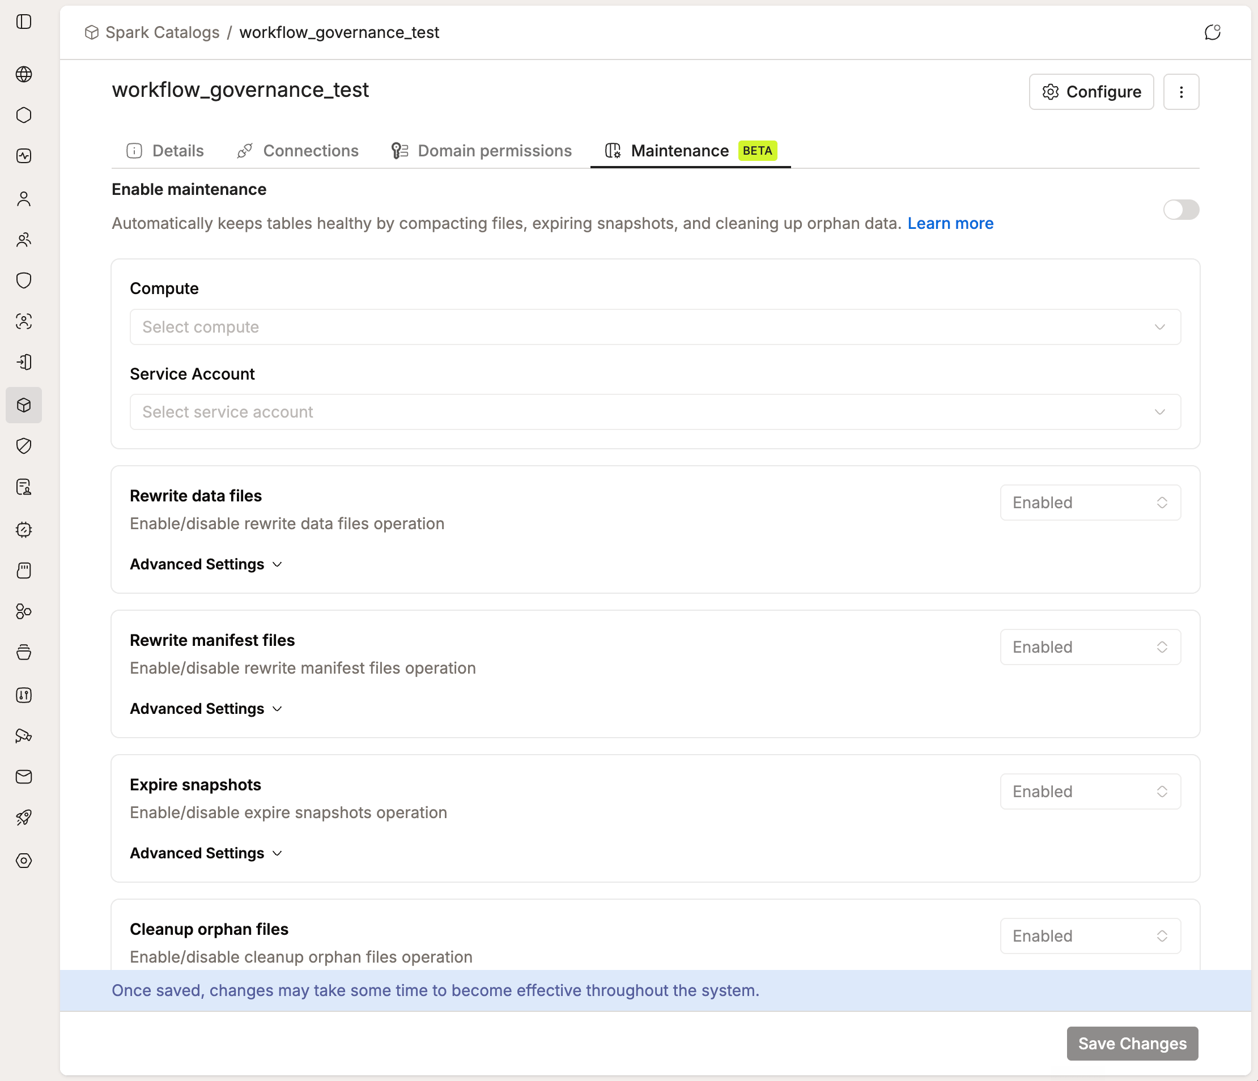Open the activity monitor sidebar icon
The height and width of the screenshot is (1081, 1258).
(x=24, y=156)
